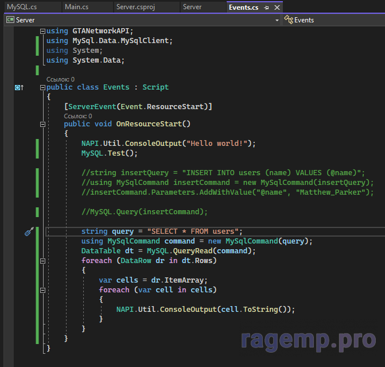The width and height of the screenshot is (385, 367).
Task: Click the 'Ссылок: 0' CodeLens above OnResourceStart
Action: (78, 116)
